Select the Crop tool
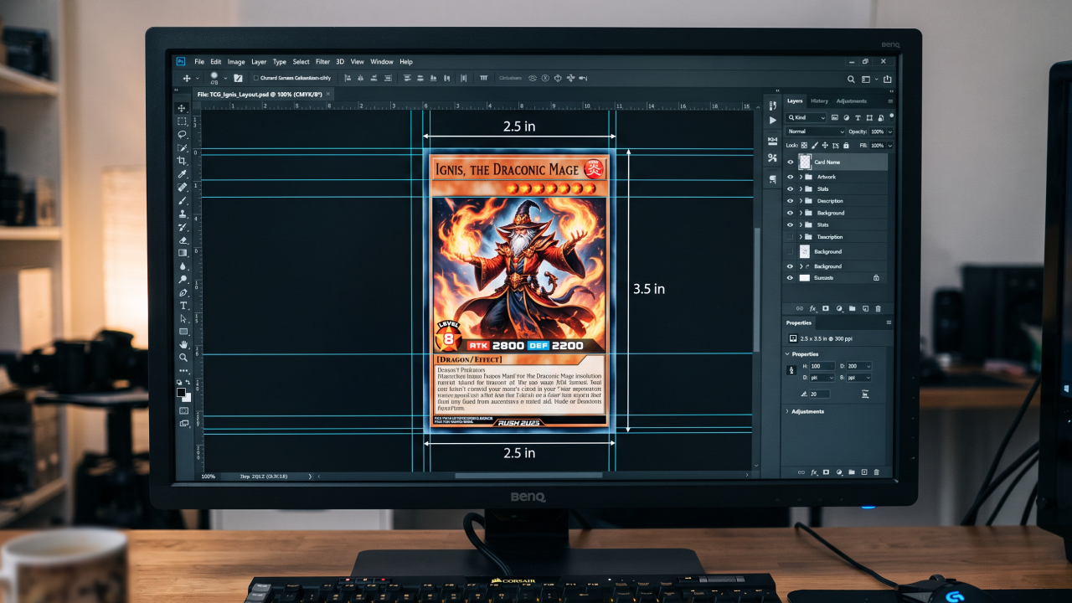Screen dimensions: 1072x603 coord(182,161)
